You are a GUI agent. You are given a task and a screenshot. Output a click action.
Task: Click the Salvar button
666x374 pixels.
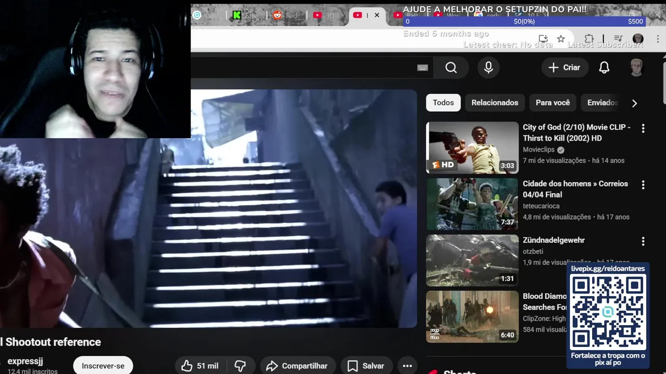(366, 366)
